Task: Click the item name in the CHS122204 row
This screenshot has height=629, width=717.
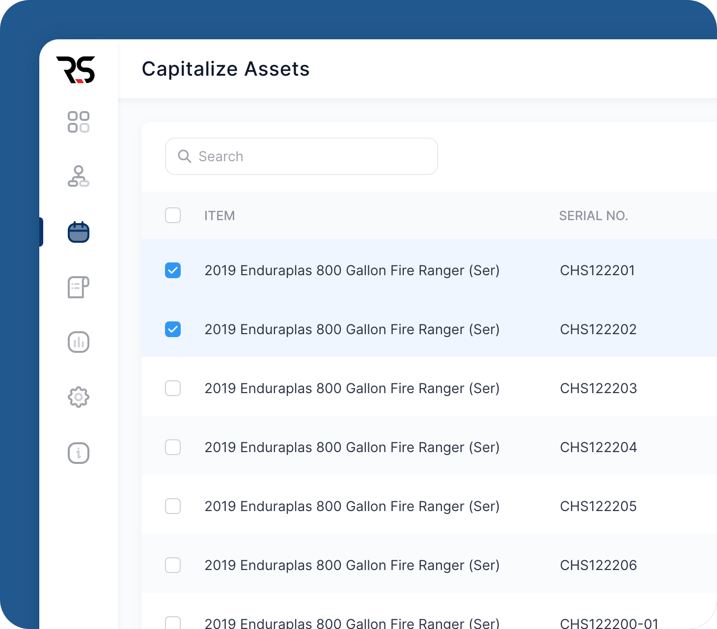Action: (352, 448)
